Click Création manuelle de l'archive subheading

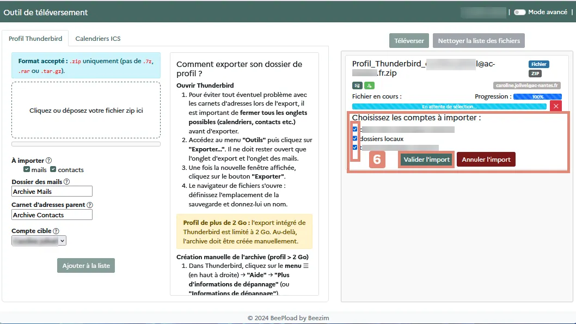[242, 257]
